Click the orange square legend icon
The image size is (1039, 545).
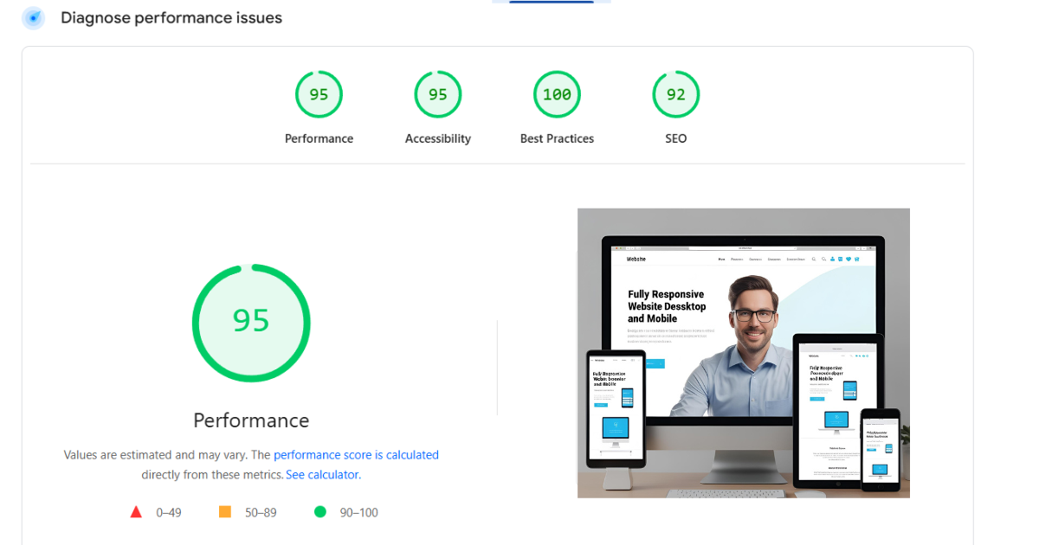[225, 512]
